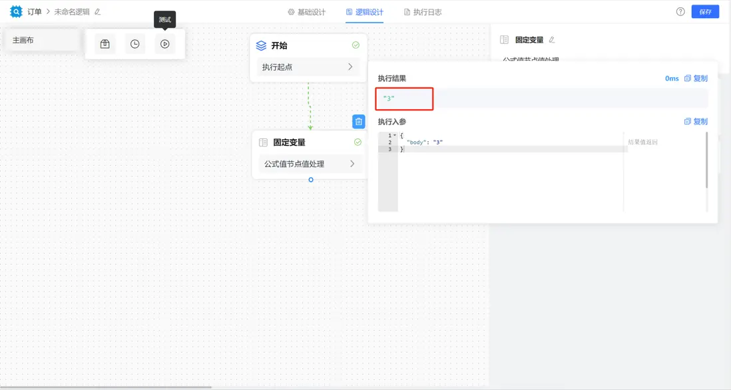Click the green check on the 开始 node
The height and width of the screenshot is (390, 731).
pos(356,45)
